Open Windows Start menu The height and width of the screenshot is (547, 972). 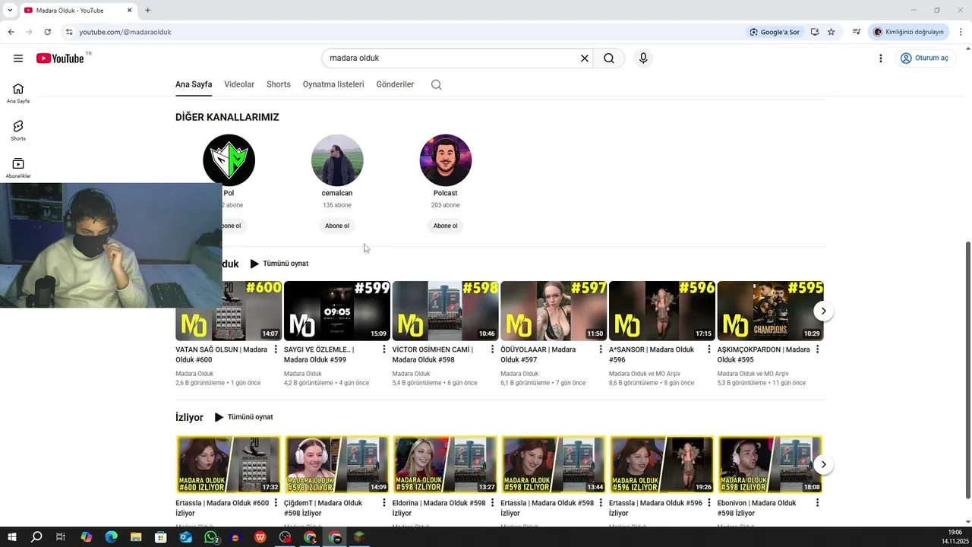coord(12,537)
